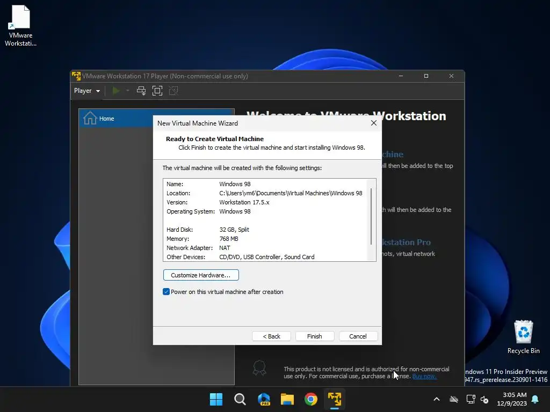Click the settings list vertical scrollbar
The height and width of the screenshot is (412, 550).
(x=371, y=216)
